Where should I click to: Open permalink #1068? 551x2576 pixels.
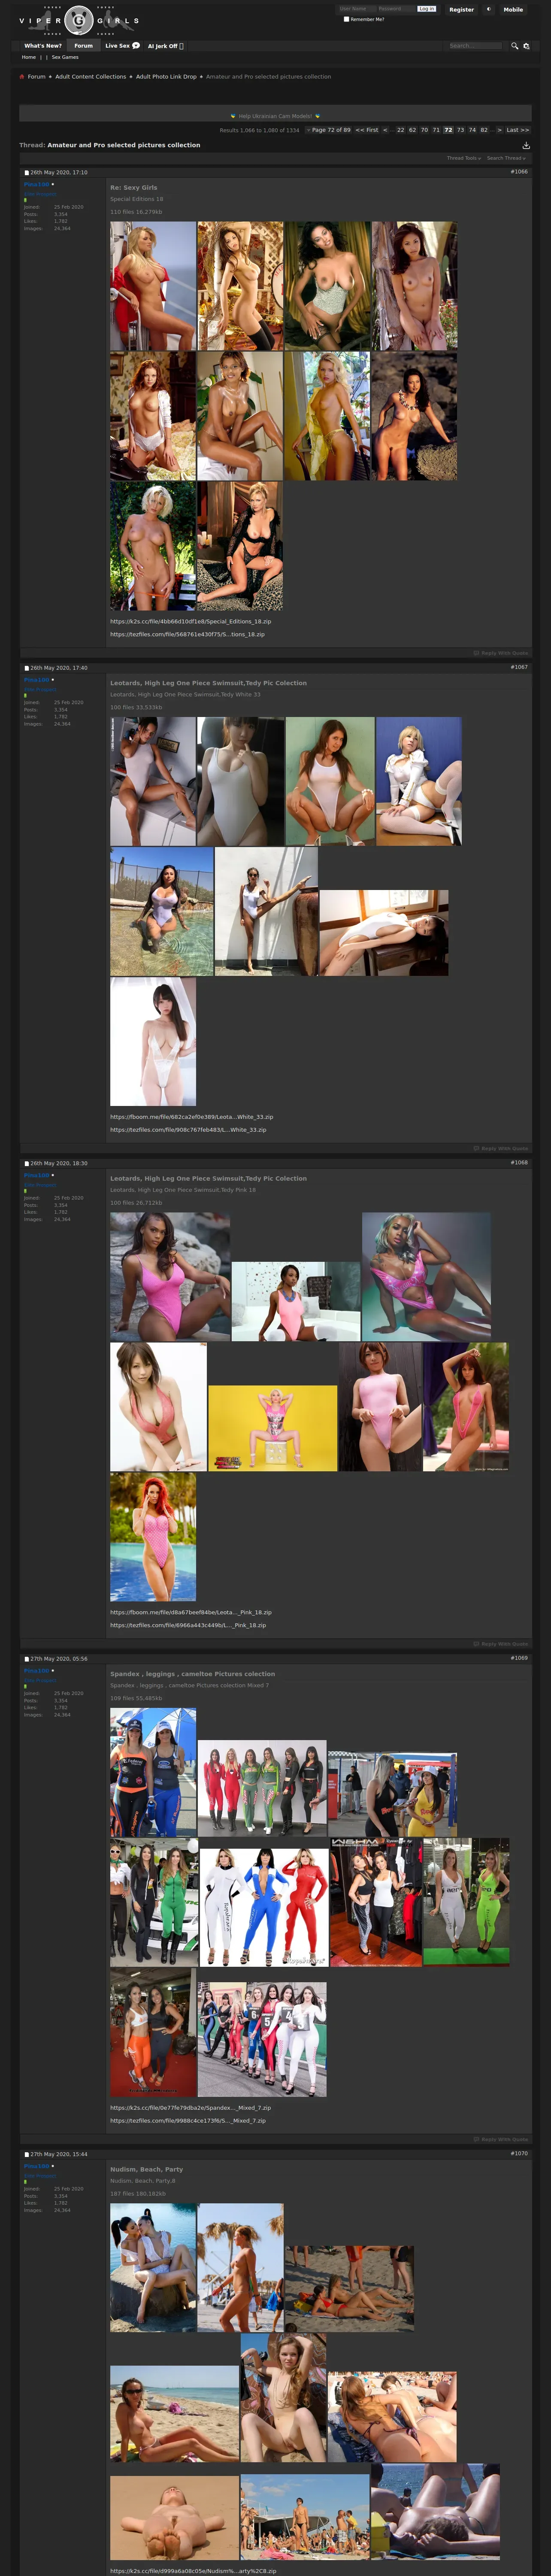(519, 1163)
